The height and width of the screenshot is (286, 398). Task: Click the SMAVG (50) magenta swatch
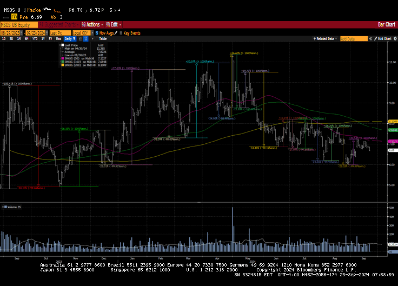pos(62,58)
